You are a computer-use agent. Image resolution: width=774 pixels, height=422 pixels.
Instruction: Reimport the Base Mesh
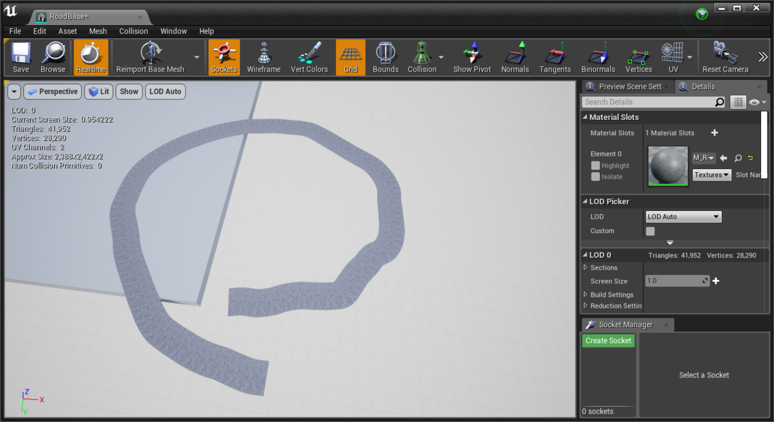[x=150, y=57]
